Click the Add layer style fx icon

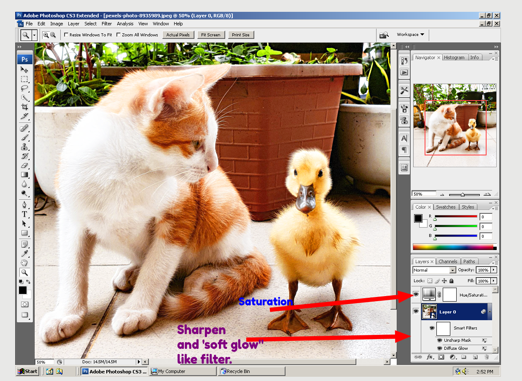point(430,357)
